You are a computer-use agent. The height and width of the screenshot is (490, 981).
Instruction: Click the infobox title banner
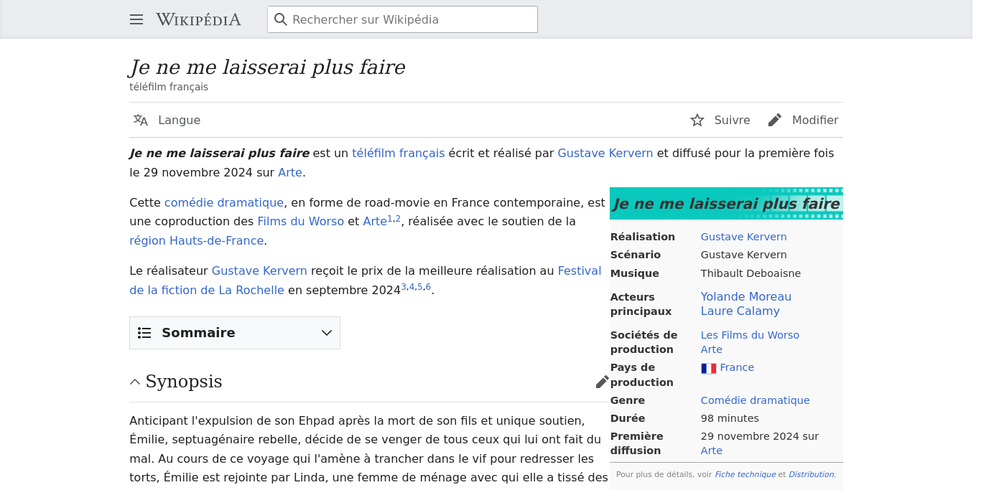pos(726,204)
